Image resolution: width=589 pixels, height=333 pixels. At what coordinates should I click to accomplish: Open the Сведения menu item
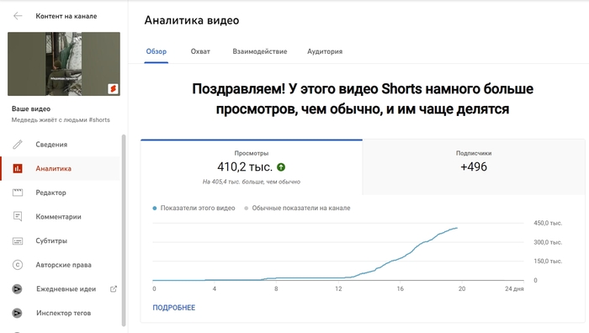point(60,145)
